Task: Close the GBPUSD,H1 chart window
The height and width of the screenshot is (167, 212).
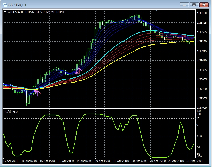Action: click(x=204, y=5)
